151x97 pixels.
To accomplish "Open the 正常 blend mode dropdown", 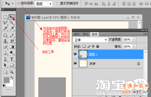I will [90, 40].
